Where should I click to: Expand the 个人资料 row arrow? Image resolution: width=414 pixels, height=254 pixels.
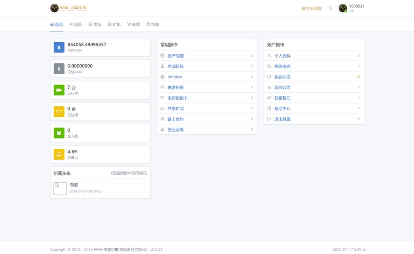click(x=359, y=55)
